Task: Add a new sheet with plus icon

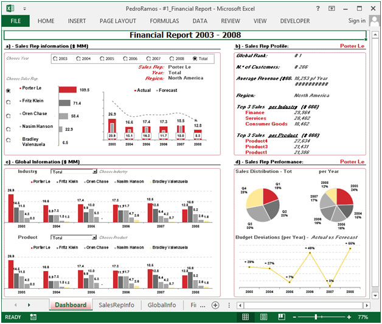Action: (215, 305)
